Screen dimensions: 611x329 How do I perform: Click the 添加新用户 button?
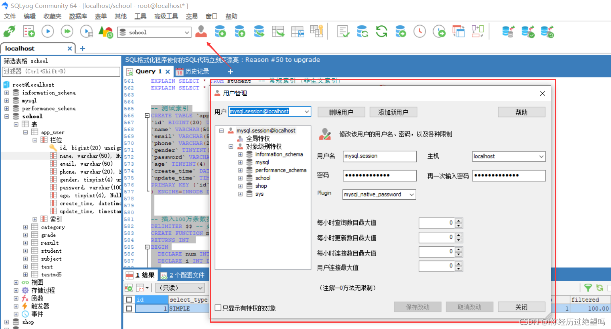pyautogui.click(x=393, y=112)
